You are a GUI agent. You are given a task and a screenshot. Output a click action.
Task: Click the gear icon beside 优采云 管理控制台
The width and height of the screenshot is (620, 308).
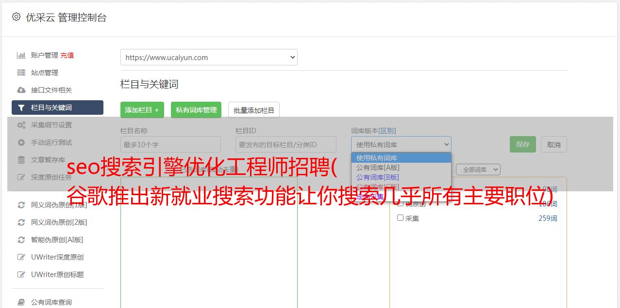[16, 17]
